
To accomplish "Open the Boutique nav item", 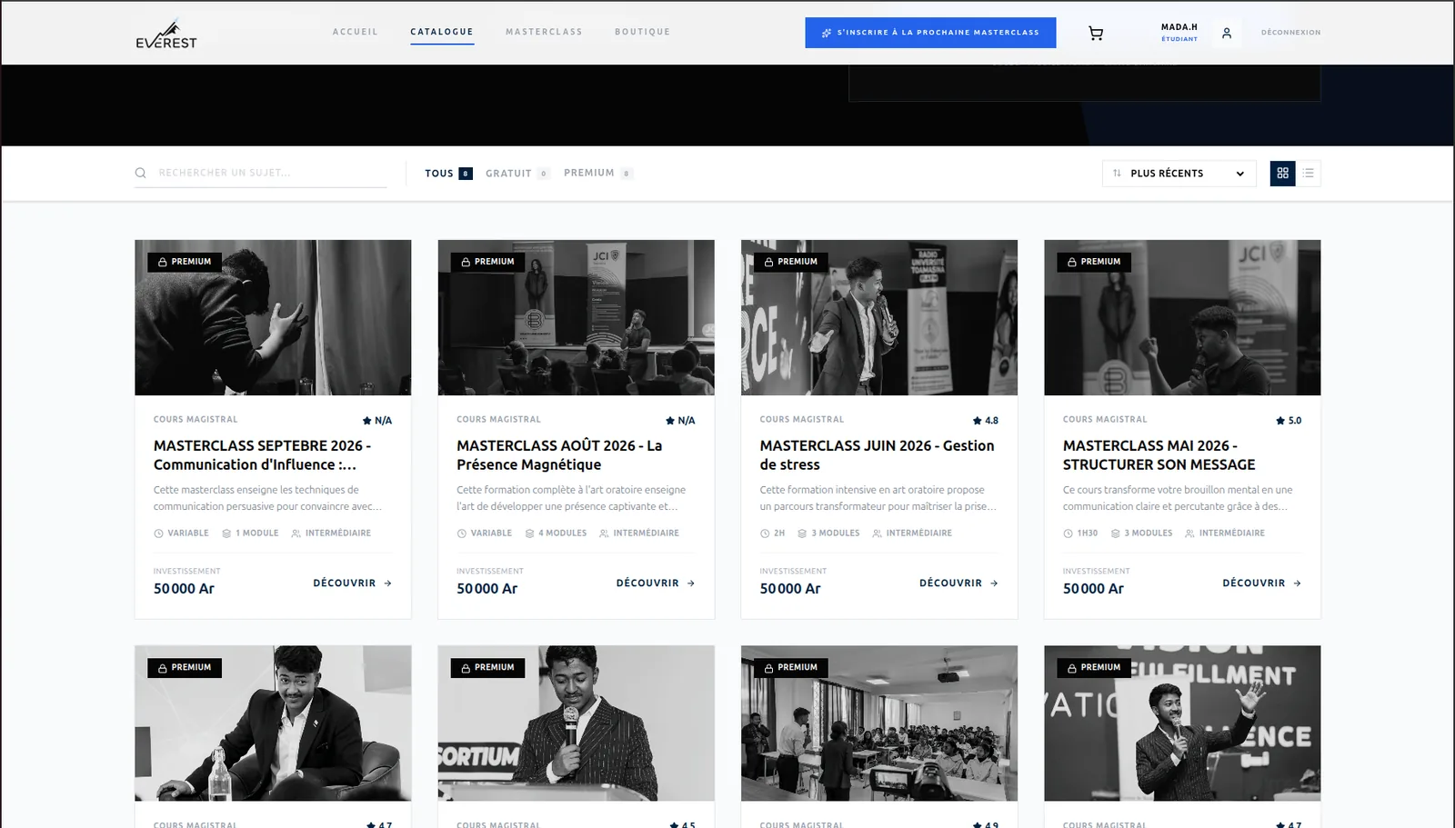I will pos(642,32).
